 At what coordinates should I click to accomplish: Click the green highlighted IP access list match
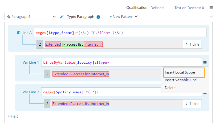72,44
